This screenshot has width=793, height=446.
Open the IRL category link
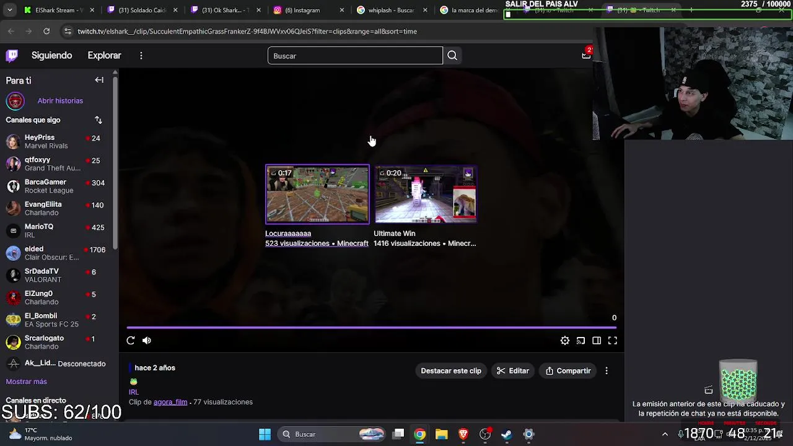[134, 391]
